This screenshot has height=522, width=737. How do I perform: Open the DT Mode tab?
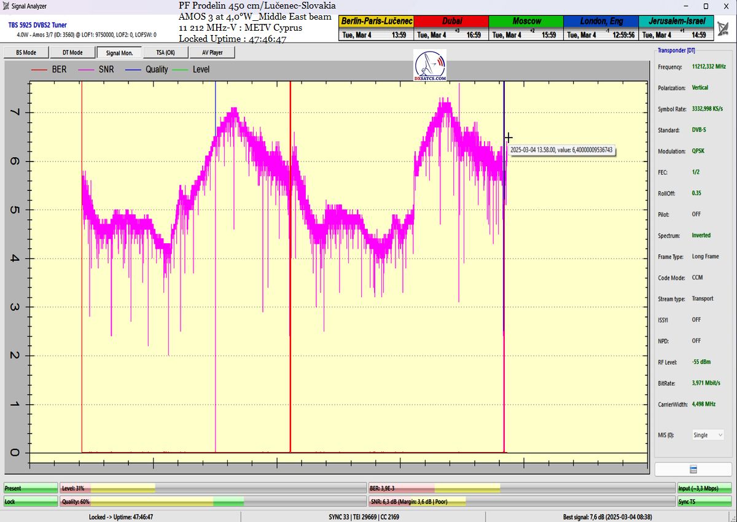tap(72, 53)
